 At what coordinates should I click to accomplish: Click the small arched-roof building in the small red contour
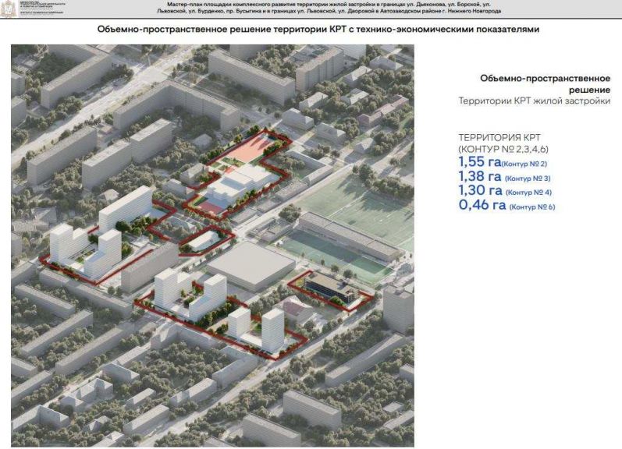[x=204, y=241]
